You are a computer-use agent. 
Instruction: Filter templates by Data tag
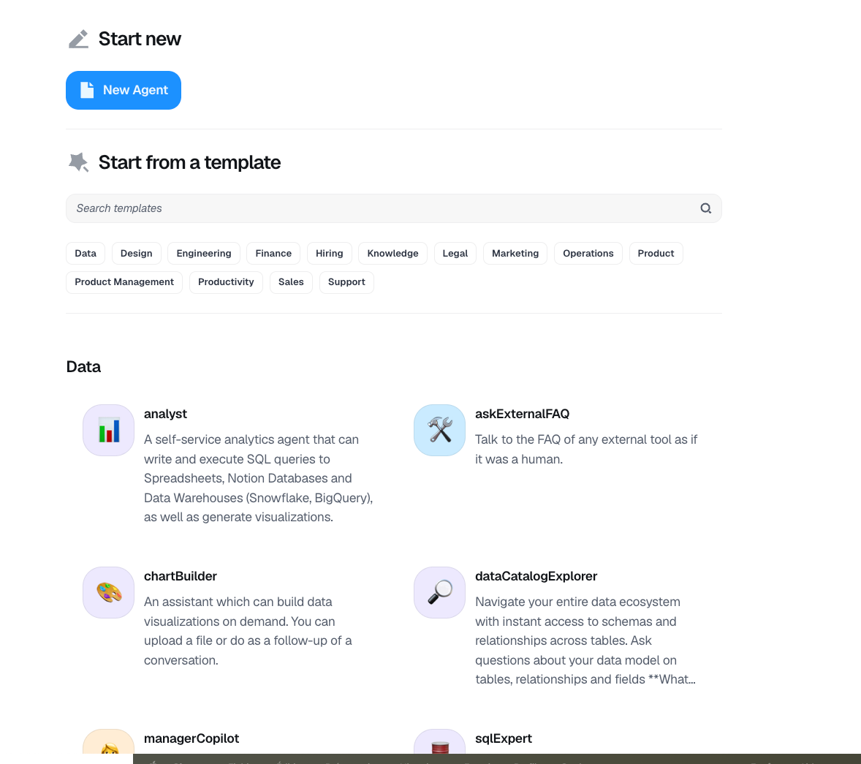(86, 253)
